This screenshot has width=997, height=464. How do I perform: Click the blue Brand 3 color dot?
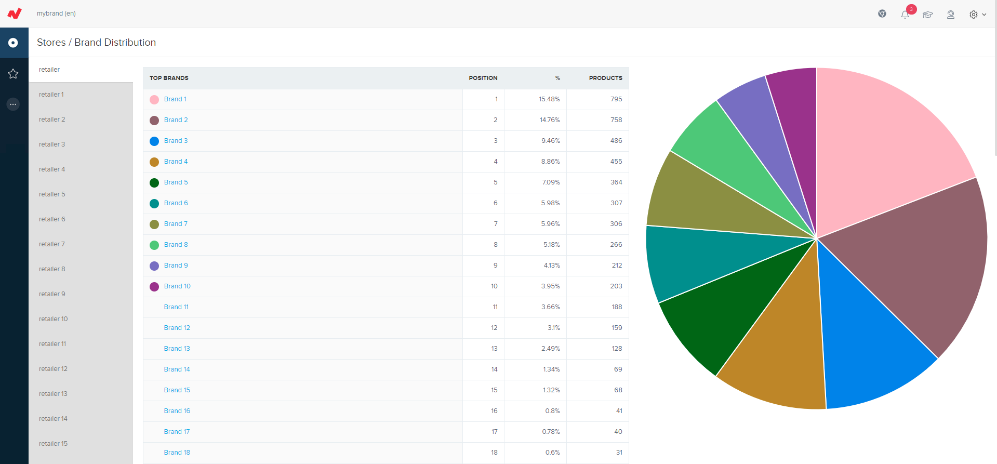tap(154, 141)
